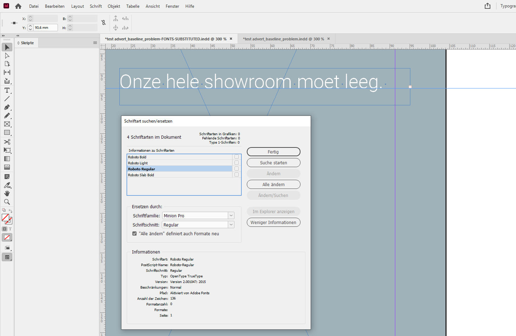Screen dimensions: 516x336
Task: Open the Schriftfamilie dropdown showing Minion Pro
Action: pyautogui.click(x=231, y=215)
